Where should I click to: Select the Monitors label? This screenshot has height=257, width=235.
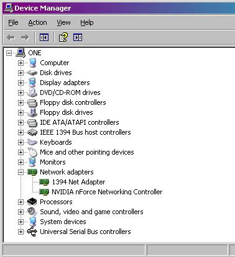(53, 162)
